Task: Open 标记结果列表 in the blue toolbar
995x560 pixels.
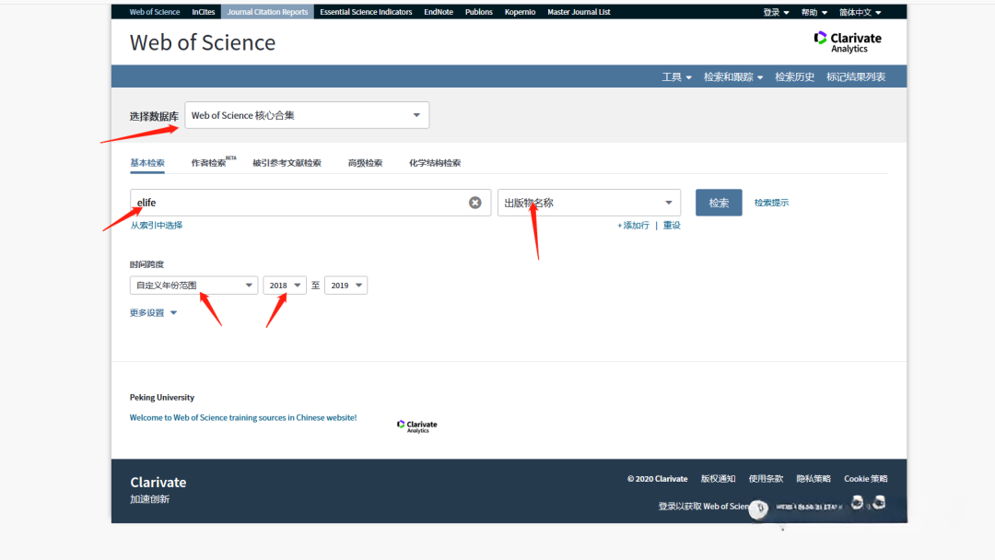Action: pos(855,76)
